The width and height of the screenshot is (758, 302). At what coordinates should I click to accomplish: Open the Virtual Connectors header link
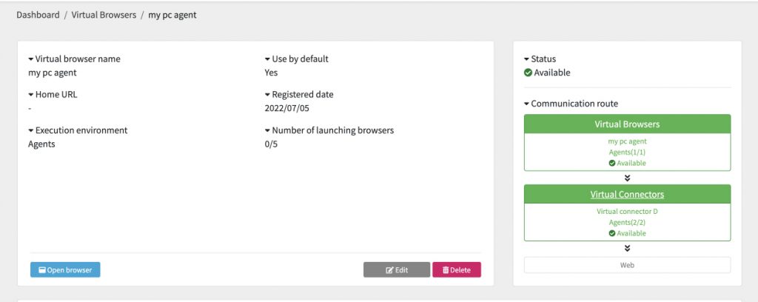[x=627, y=194]
